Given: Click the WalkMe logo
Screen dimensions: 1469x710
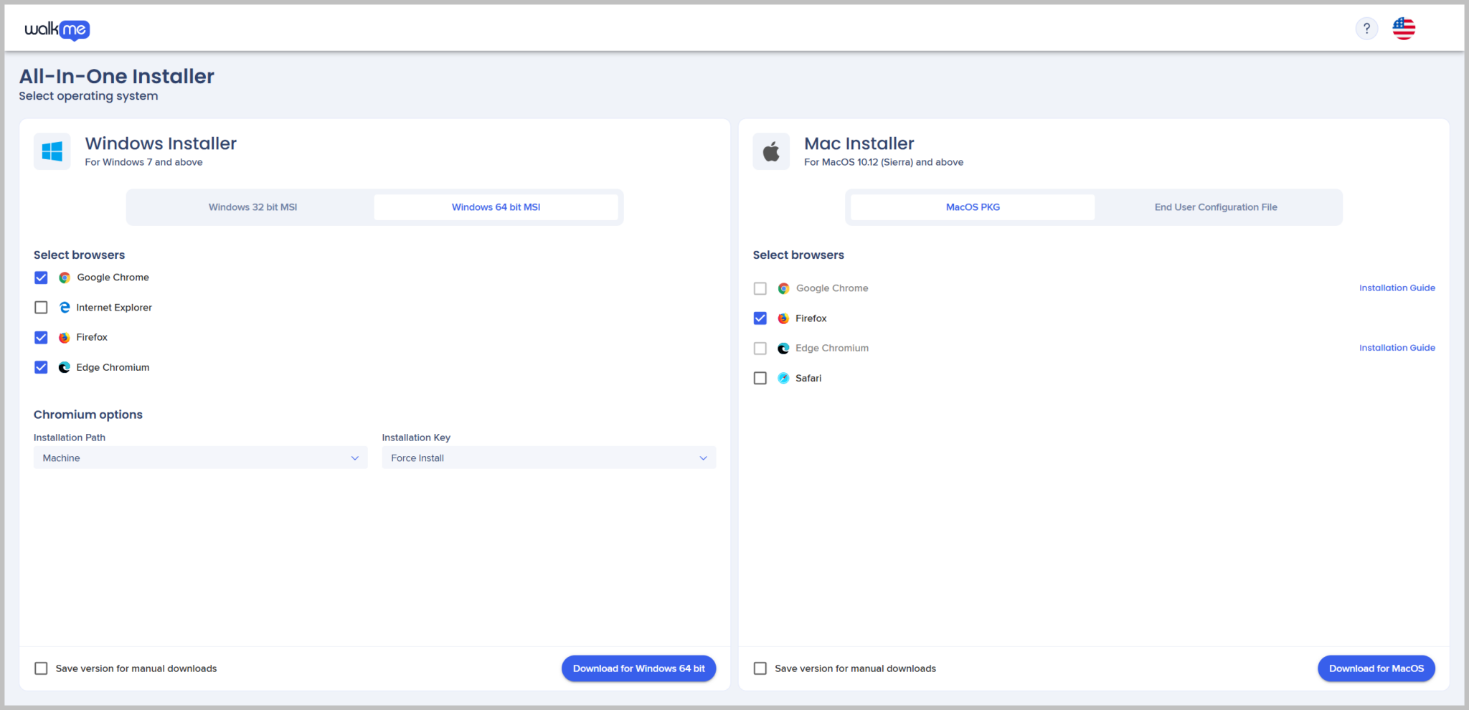Looking at the screenshot, I should 59,29.
